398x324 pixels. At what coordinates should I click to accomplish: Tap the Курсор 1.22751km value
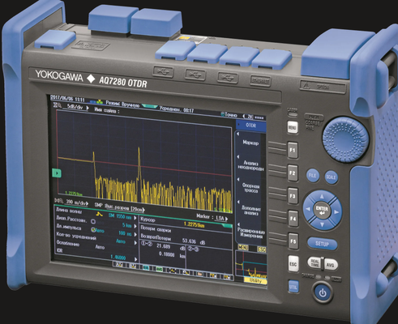point(194,224)
